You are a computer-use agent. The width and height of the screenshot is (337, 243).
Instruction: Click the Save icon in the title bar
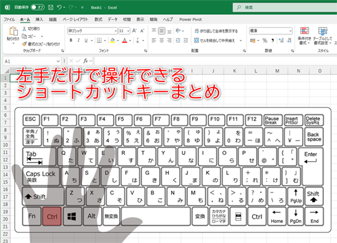pos(51,7)
